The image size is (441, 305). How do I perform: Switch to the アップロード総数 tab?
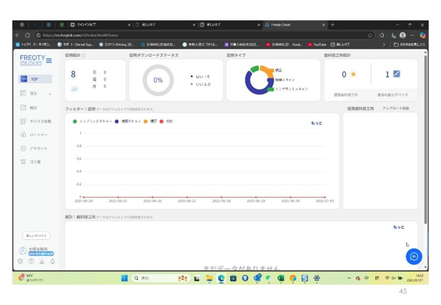395,108
